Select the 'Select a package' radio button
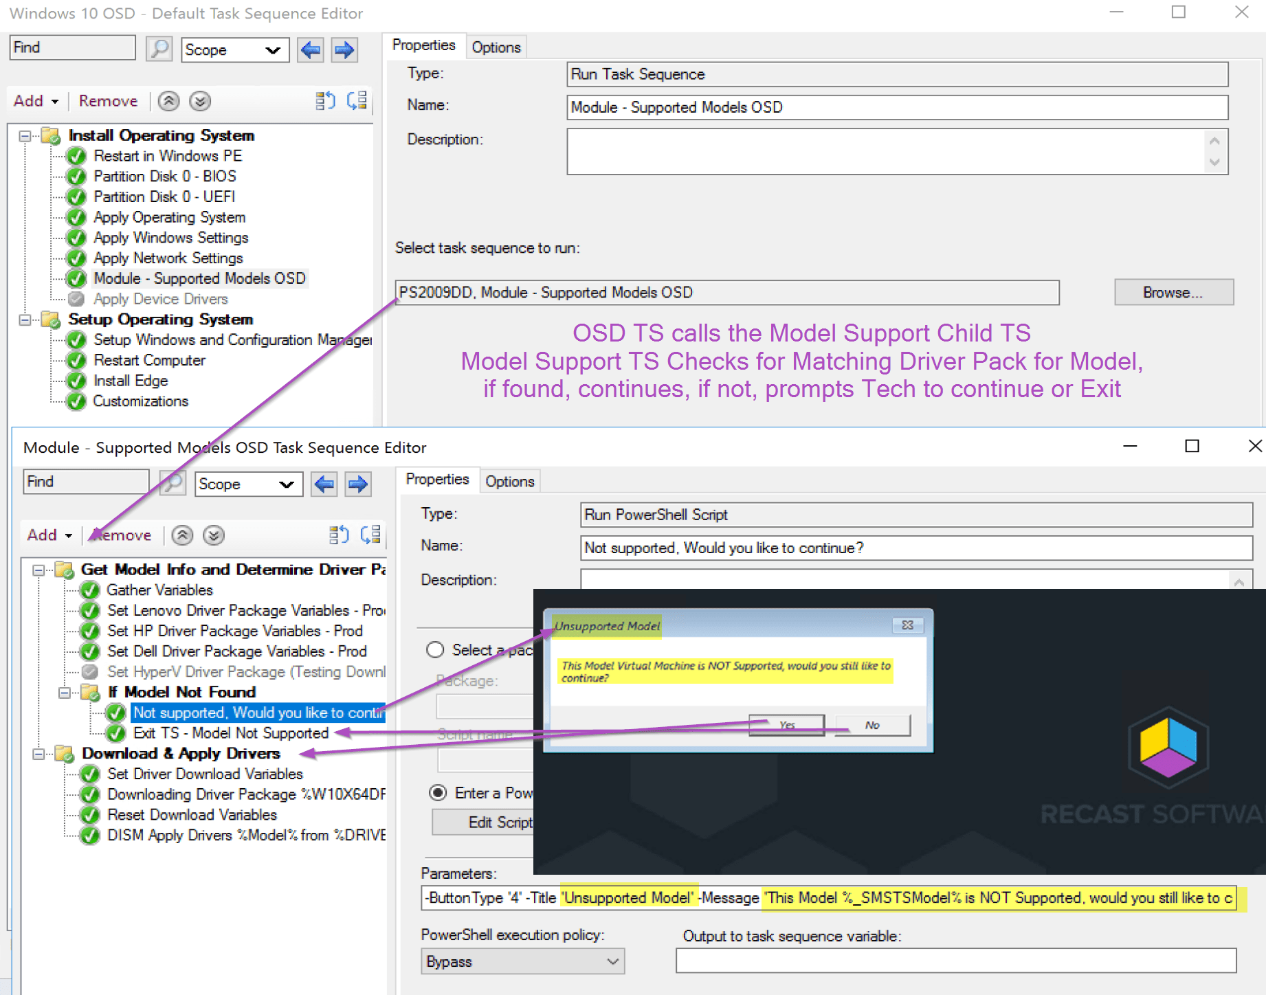 pos(434,649)
